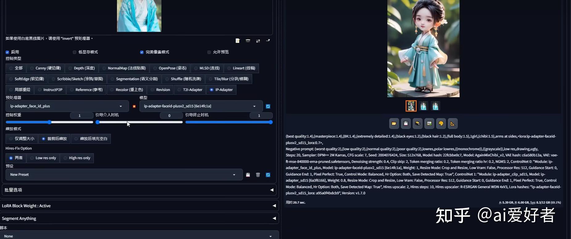Image resolution: width=571 pixels, height=239 pixels.
Task: Open webcam camera icon under image
Action: [248, 41]
